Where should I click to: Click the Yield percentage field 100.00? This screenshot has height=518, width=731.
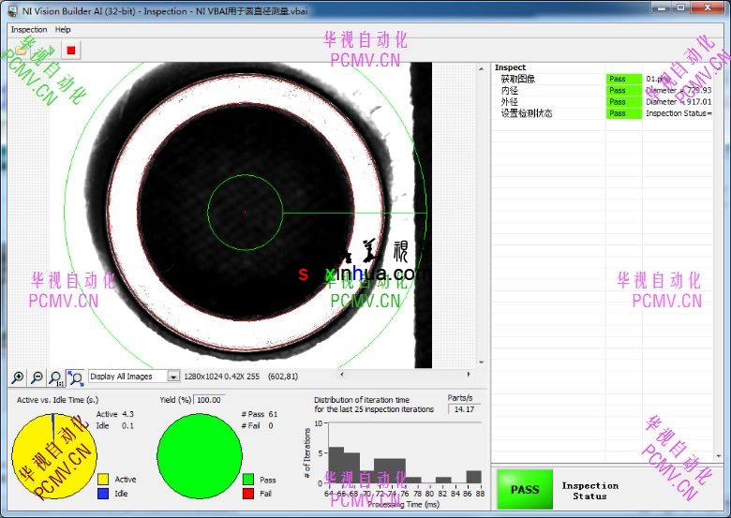[209, 400]
